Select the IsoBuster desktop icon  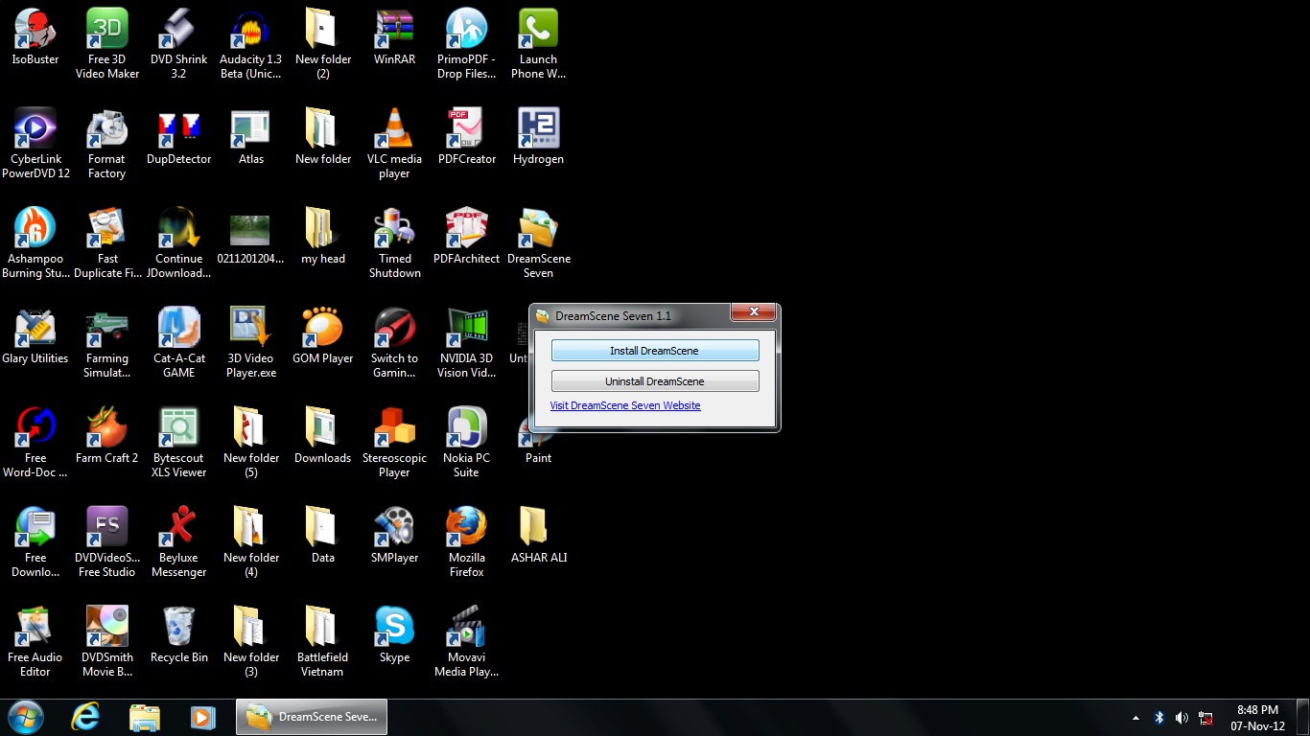click(x=35, y=38)
